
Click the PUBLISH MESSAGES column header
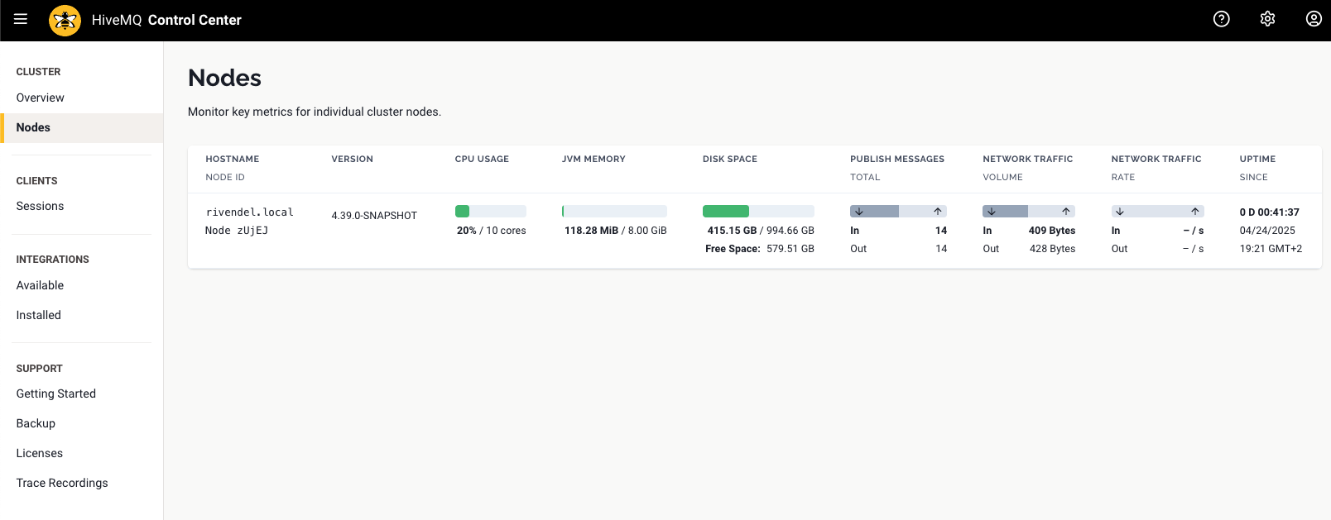click(x=897, y=159)
